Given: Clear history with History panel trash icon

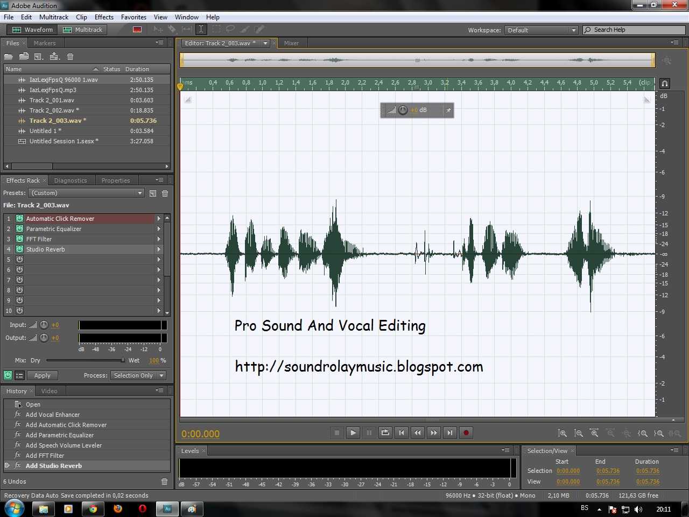Looking at the screenshot, I should [x=165, y=481].
